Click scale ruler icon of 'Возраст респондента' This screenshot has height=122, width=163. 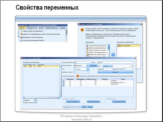click(87, 52)
